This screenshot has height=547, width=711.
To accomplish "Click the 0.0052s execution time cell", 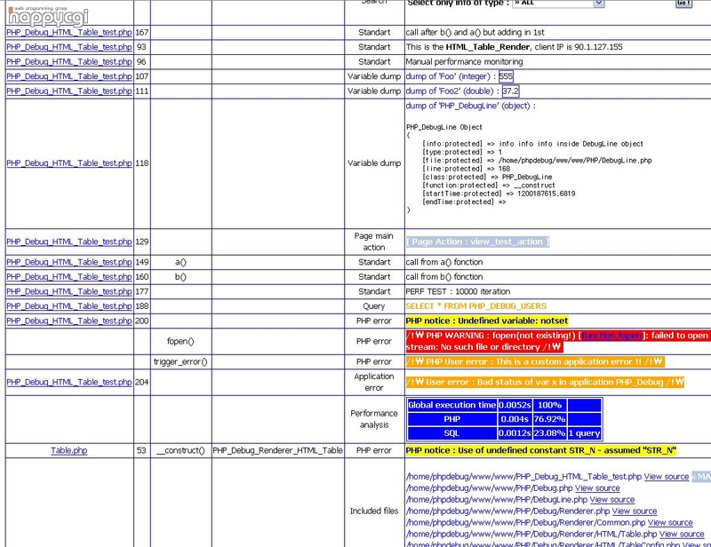I will click(515, 405).
